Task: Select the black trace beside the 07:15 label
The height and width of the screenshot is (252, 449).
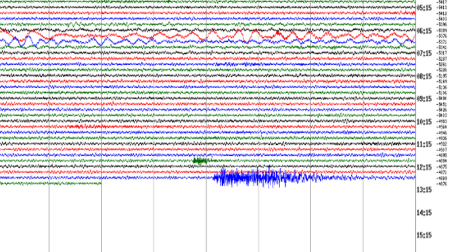Action: [x=230, y=53]
